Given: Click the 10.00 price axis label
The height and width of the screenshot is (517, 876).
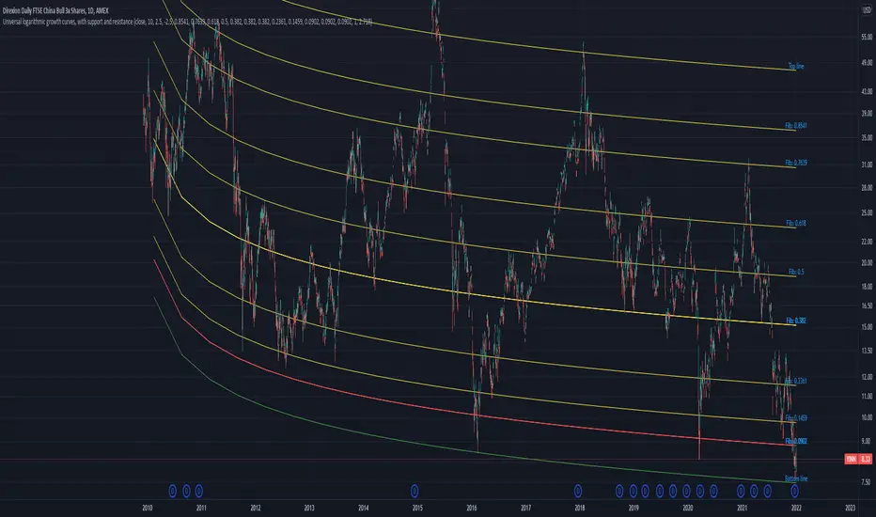Looking at the screenshot, I should pyautogui.click(x=867, y=417).
